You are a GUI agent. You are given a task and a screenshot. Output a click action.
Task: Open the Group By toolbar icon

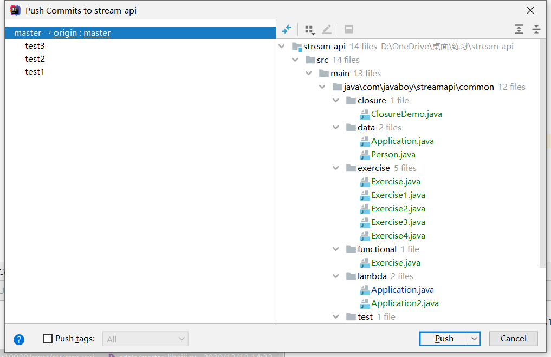click(x=309, y=29)
